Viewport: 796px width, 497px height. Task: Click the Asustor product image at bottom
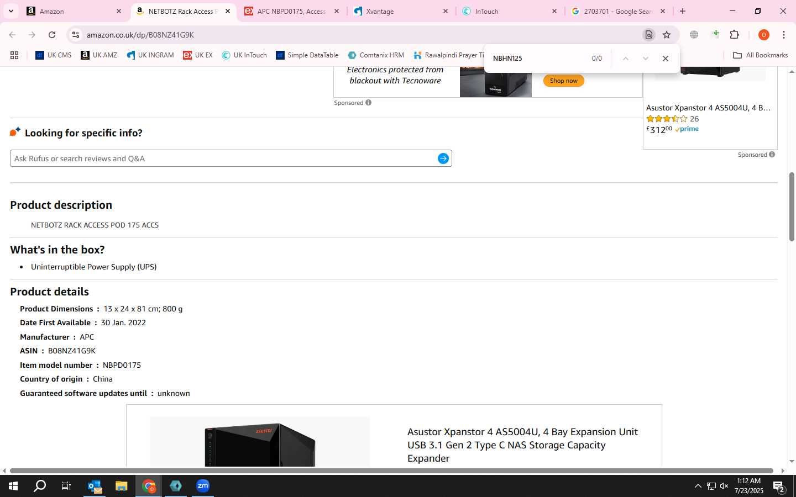pyautogui.click(x=260, y=442)
